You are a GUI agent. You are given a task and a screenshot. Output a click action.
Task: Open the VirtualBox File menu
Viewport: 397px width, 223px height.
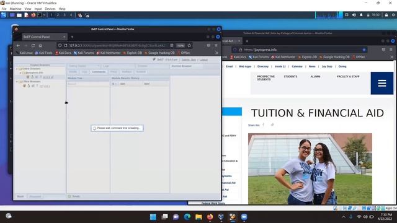(4, 9)
